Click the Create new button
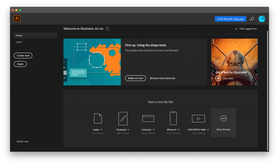Viewport: 279px width, 165px height. click(23, 56)
